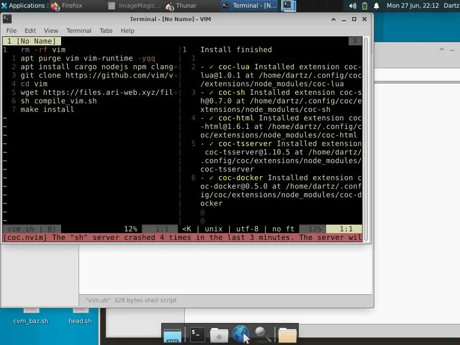Viewport: 460px width, 345px height.
Task: Close the Terminal window
Action: pyautogui.click(x=364, y=19)
